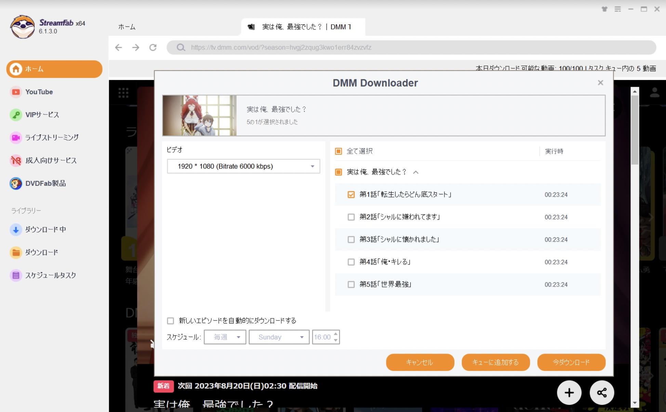Screen dimensions: 666x412
Task: Check episode 3 シャルに懐かれました checkbox
Action: point(351,239)
